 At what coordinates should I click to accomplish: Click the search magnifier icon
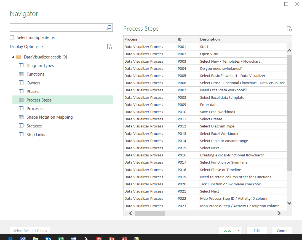109,27
